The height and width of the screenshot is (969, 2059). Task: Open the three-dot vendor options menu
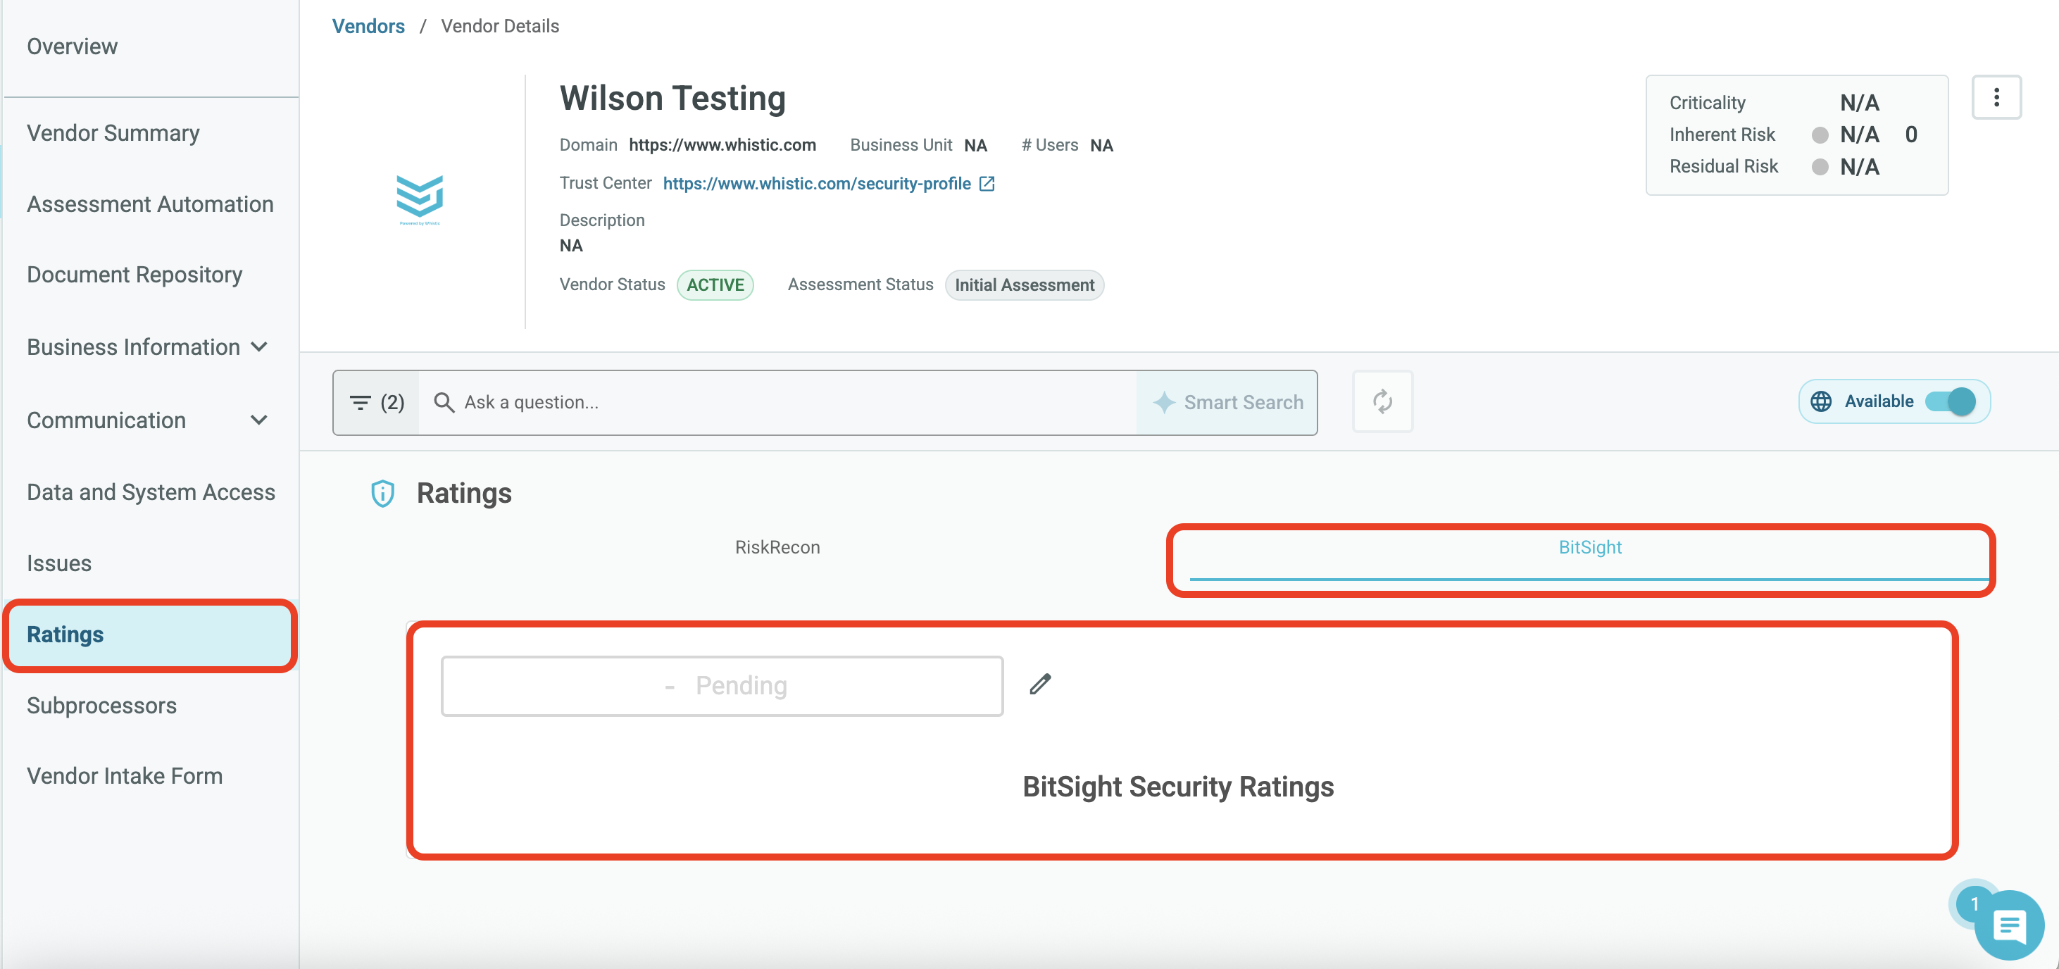1996,98
